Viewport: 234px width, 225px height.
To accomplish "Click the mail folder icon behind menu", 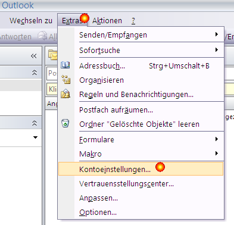I will coord(53,55).
